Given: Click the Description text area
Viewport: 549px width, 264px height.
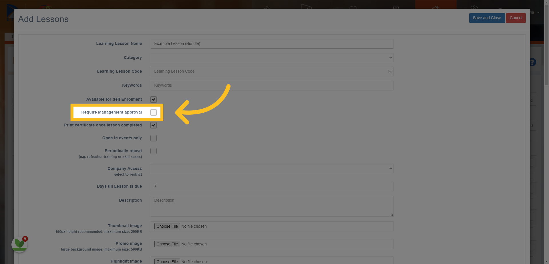Looking at the screenshot, I should (272, 206).
